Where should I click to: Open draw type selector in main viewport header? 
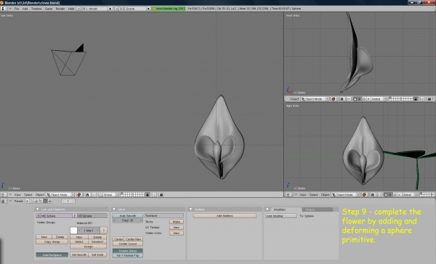(x=79, y=195)
